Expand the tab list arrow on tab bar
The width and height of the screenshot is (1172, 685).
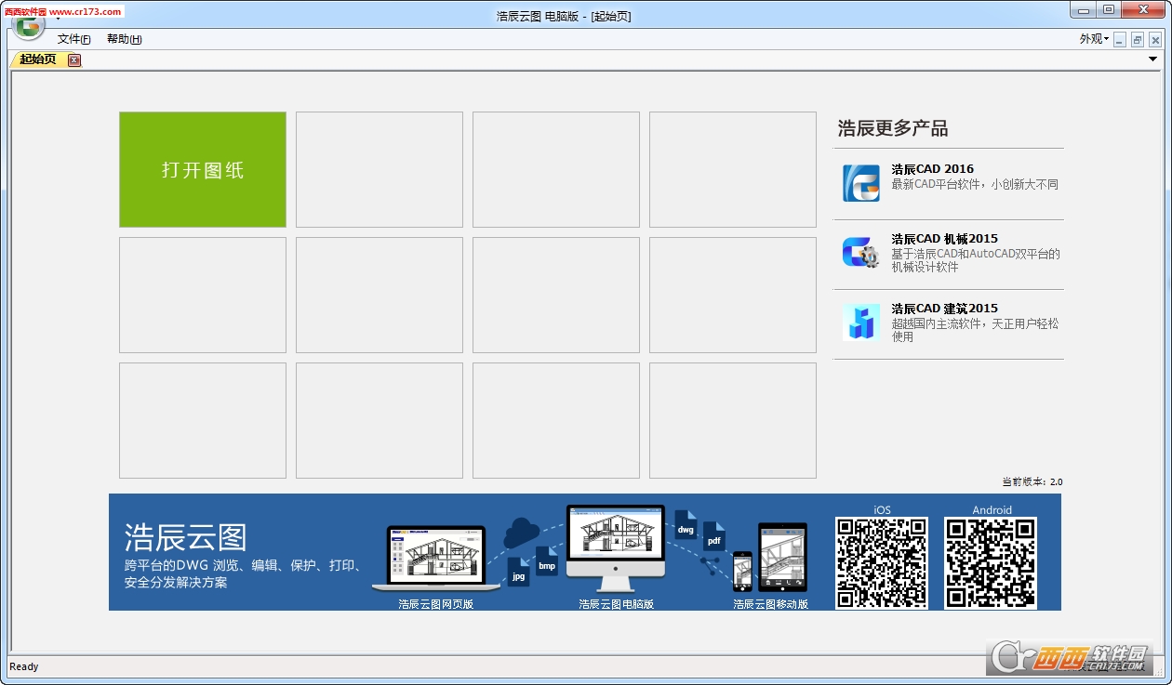(1152, 59)
